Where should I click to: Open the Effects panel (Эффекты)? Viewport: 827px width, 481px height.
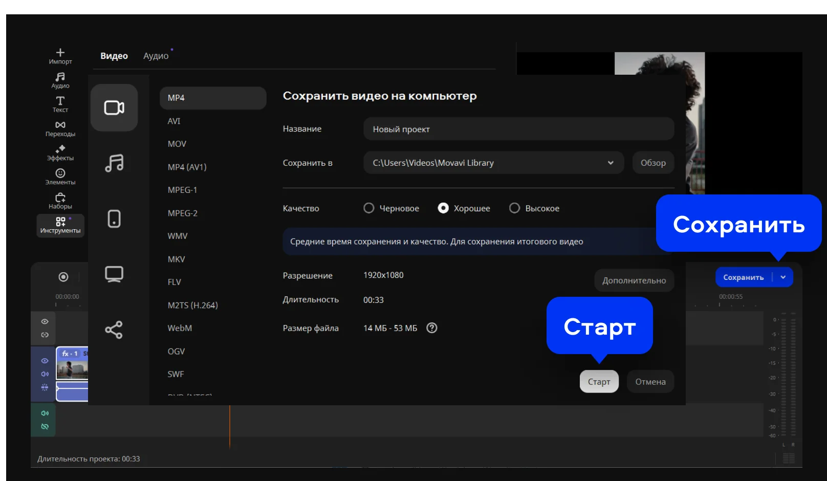coord(60,152)
